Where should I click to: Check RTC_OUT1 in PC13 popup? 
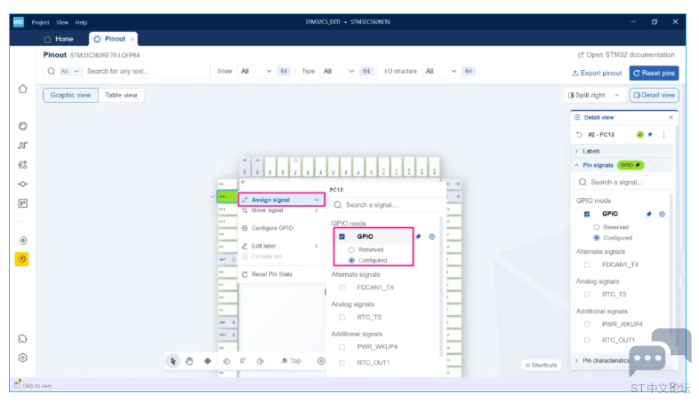pyautogui.click(x=341, y=363)
